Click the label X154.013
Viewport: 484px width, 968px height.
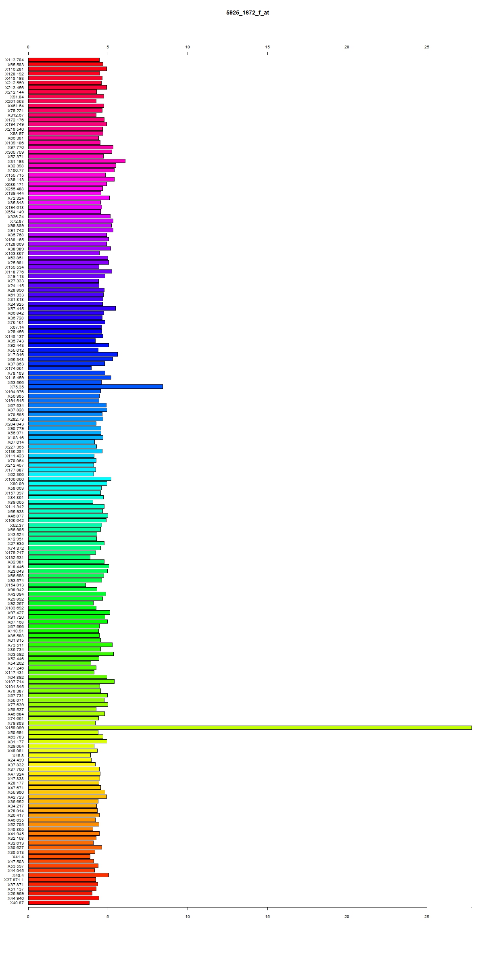(15, 585)
